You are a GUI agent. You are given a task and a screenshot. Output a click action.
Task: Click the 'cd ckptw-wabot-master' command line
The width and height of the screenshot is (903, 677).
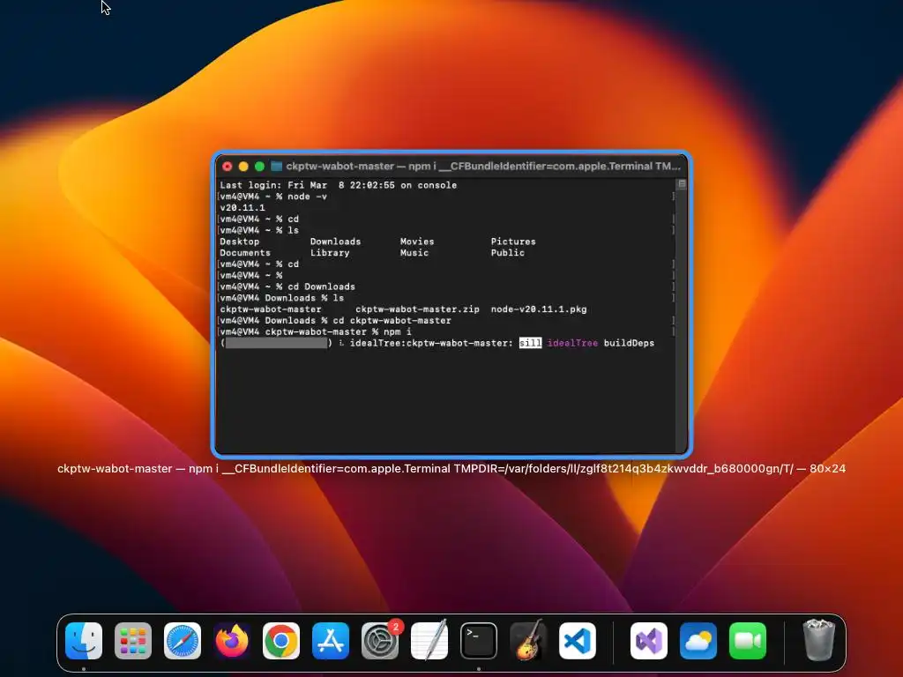[335, 321]
